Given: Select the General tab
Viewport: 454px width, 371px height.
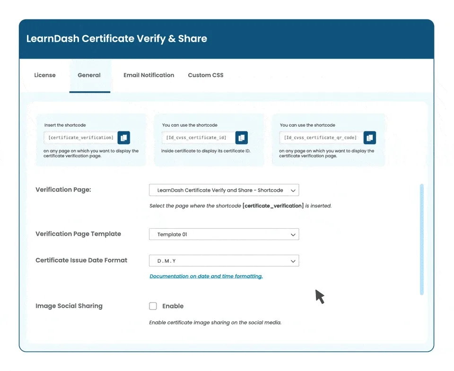Looking at the screenshot, I should 89,75.
